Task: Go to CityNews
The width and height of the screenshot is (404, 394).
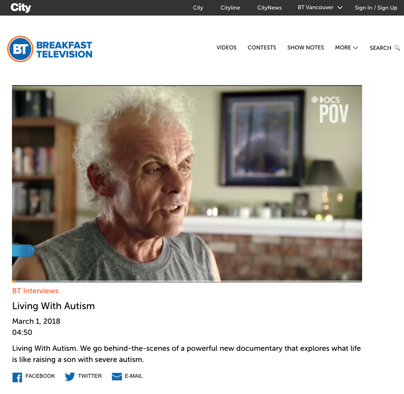Action: pos(269,8)
